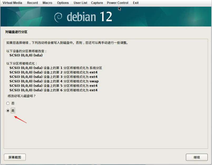This screenshot has height=165, width=212.
Task: Click the 继续 continue button
Action: 197,157
